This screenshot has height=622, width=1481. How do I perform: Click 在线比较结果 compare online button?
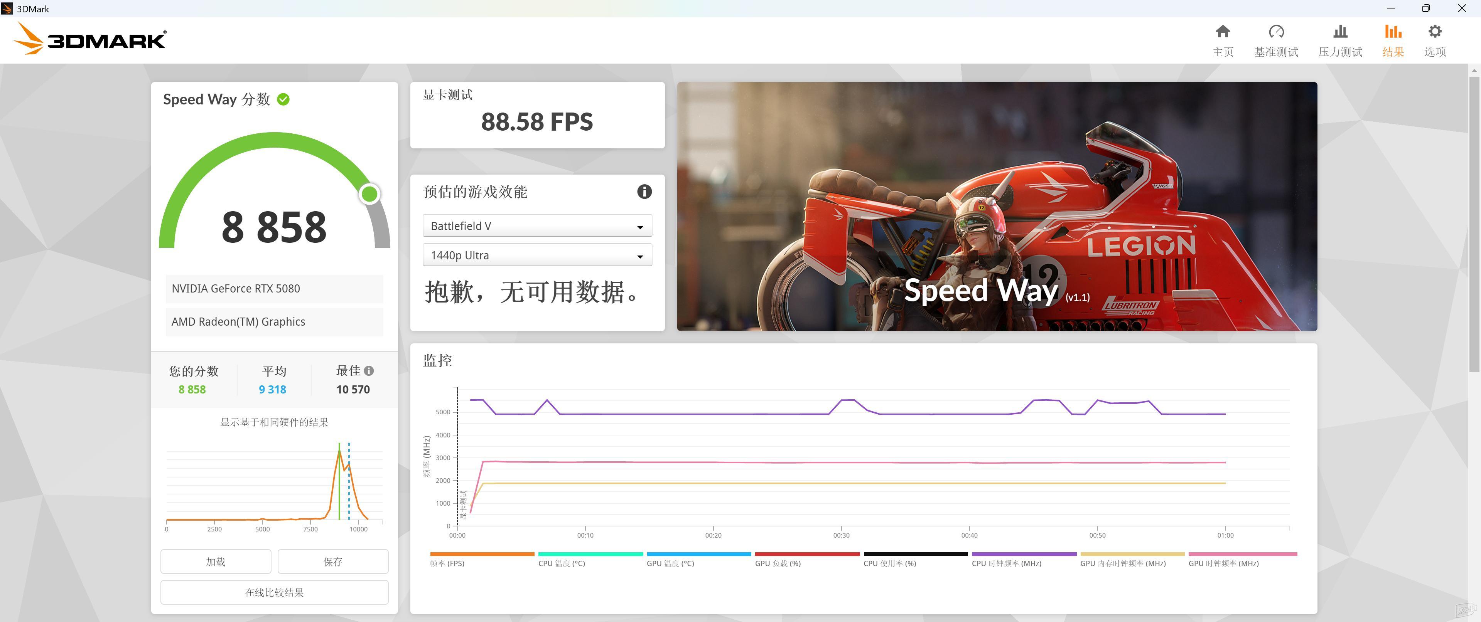(x=274, y=592)
